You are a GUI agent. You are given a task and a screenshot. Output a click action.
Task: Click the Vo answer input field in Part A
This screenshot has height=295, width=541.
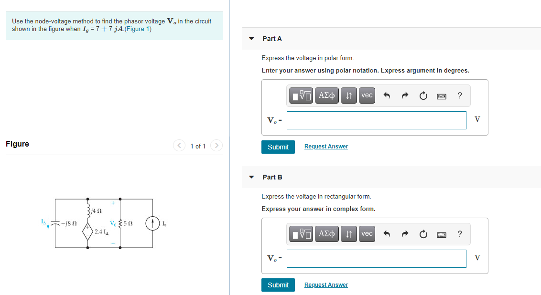point(376,120)
